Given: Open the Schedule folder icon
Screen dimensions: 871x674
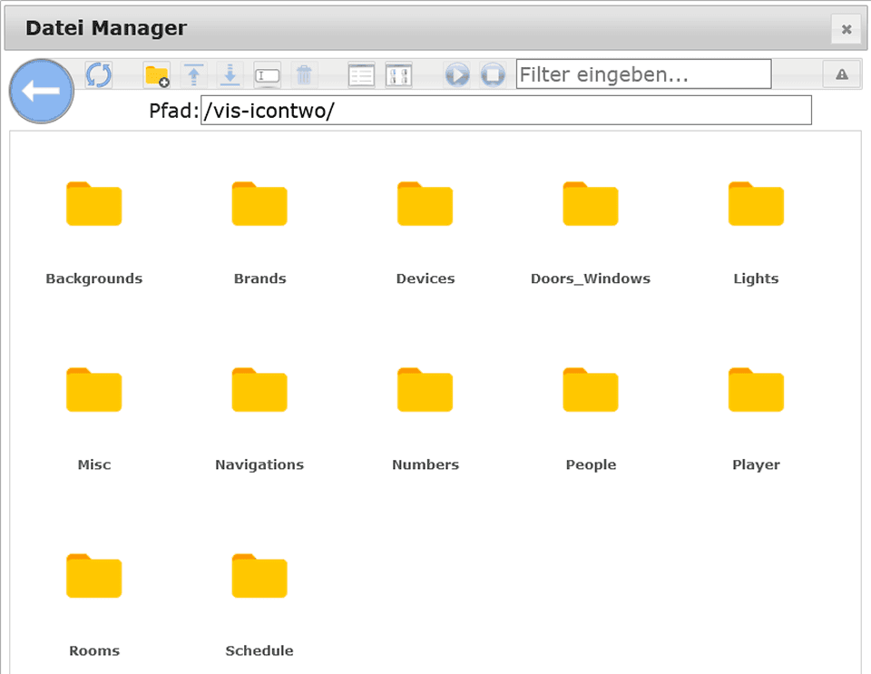Looking at the screenshot, I should [x=259, y=576].
